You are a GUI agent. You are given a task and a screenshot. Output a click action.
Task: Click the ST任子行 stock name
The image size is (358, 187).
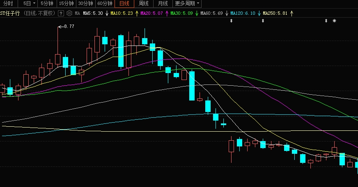point(10,13)
